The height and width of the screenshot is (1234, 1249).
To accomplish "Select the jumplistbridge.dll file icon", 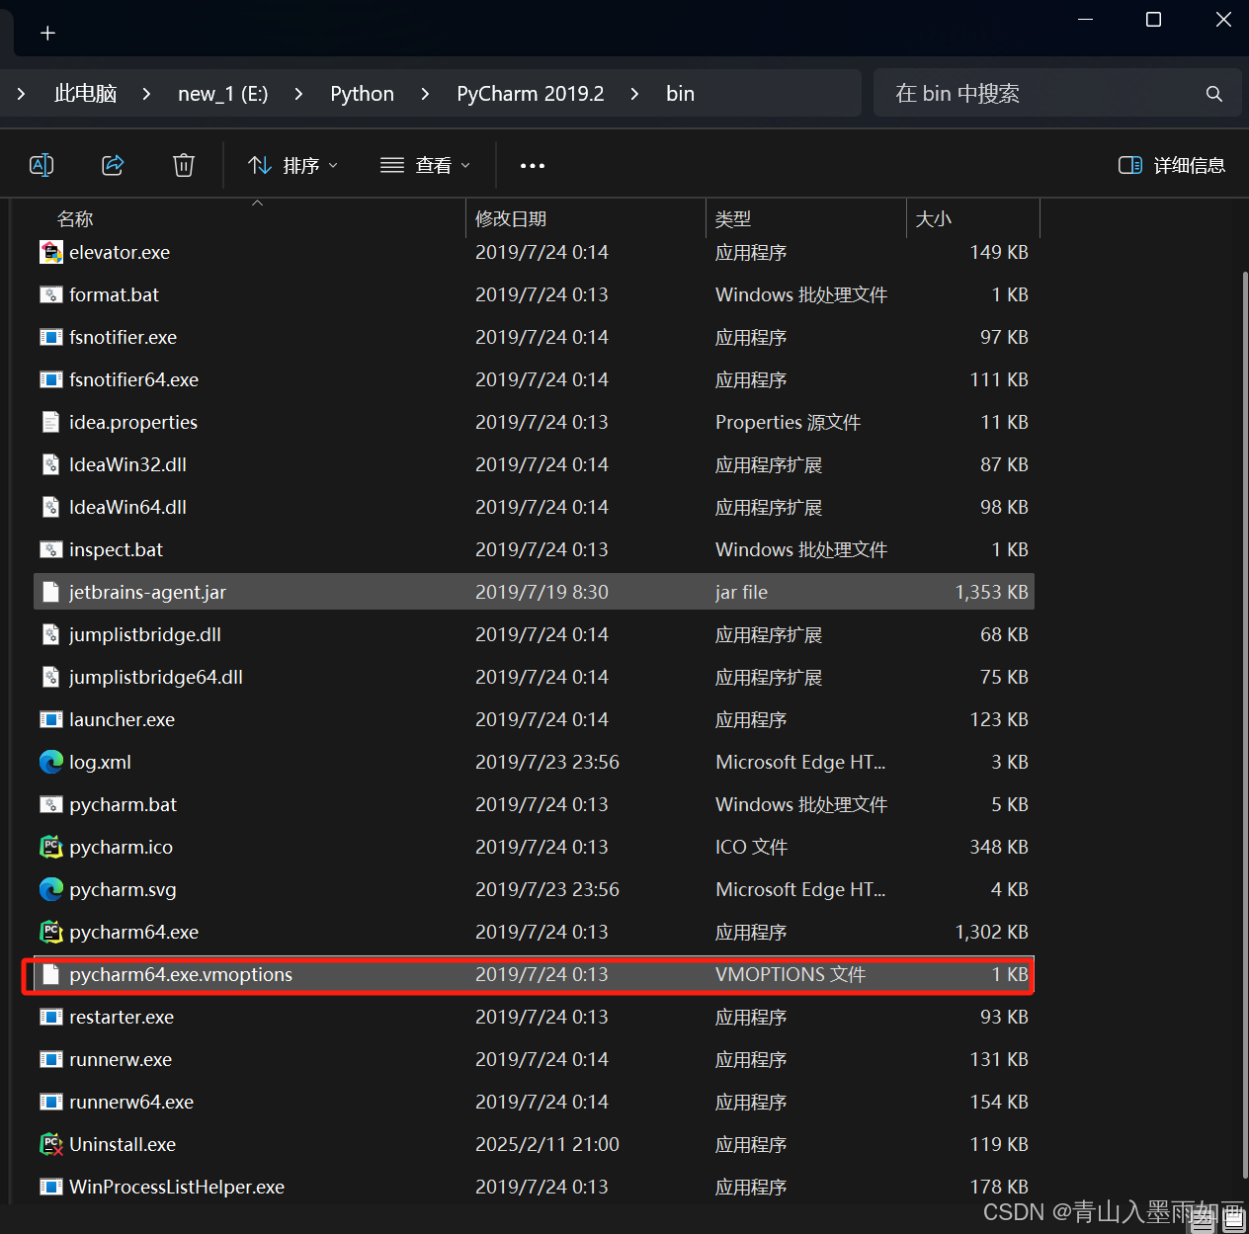I will tap(51, 634).
